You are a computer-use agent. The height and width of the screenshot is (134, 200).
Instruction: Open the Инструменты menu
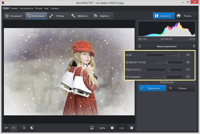(x=26, y=8)
